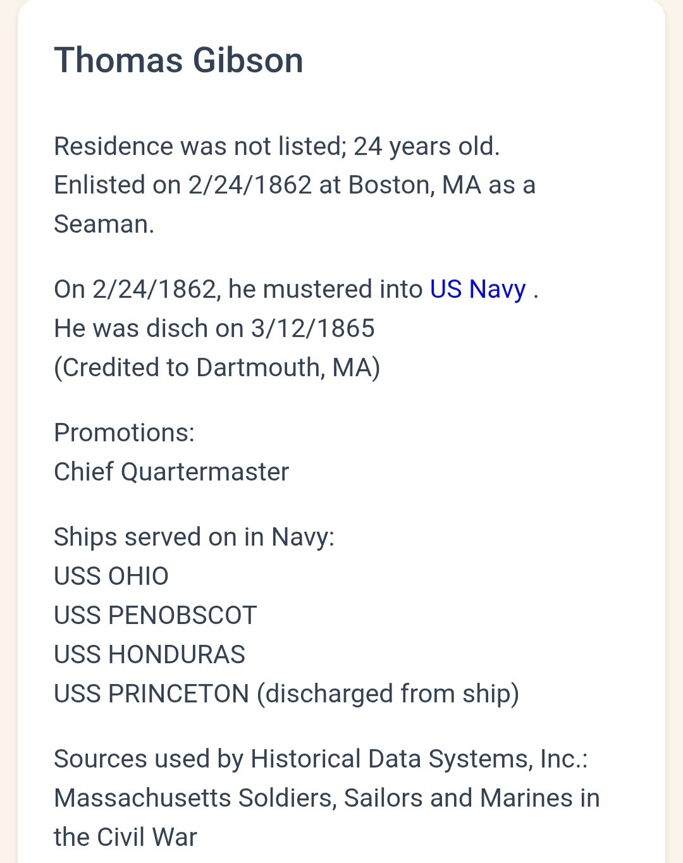Click the USS OHIO entry

click(111, 577)
